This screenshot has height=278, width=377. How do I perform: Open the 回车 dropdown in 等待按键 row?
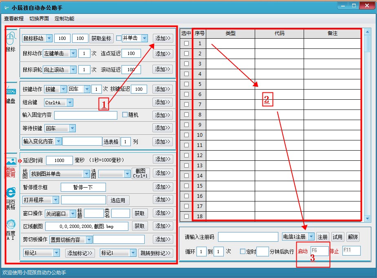pyautogui.click(x=73, y=128)
